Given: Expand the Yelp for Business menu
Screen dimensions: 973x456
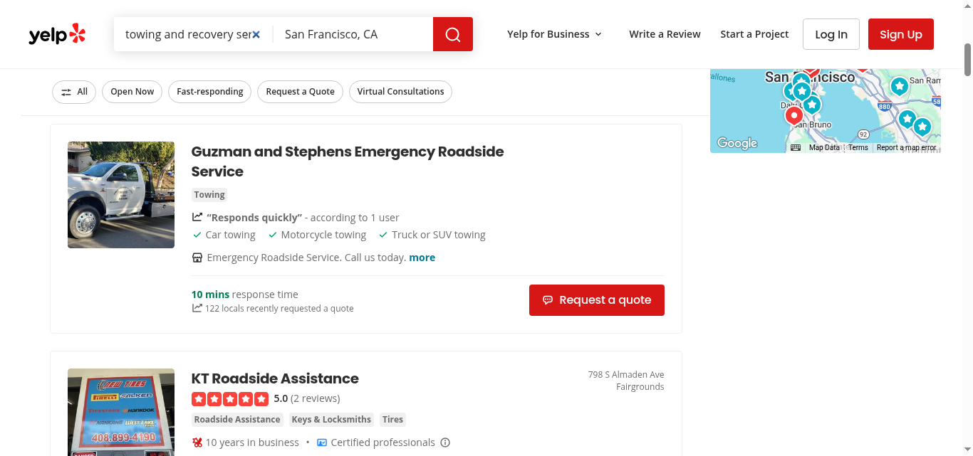Looking at the screenshot, I should tap(554, 34).
